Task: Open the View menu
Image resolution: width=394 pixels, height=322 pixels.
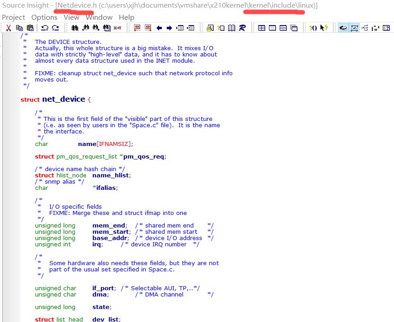Action: [71, 17]
